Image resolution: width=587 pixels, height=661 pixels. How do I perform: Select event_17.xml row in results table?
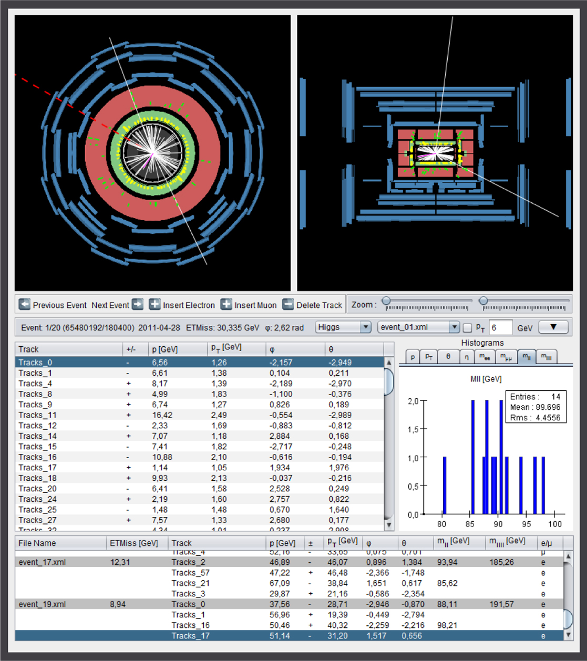(42, 562)
